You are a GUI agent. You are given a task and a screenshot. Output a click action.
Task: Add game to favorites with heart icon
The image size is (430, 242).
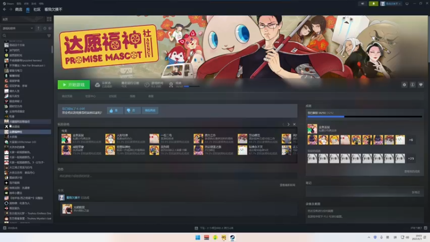pyautogui.click(x=421, y=85)
